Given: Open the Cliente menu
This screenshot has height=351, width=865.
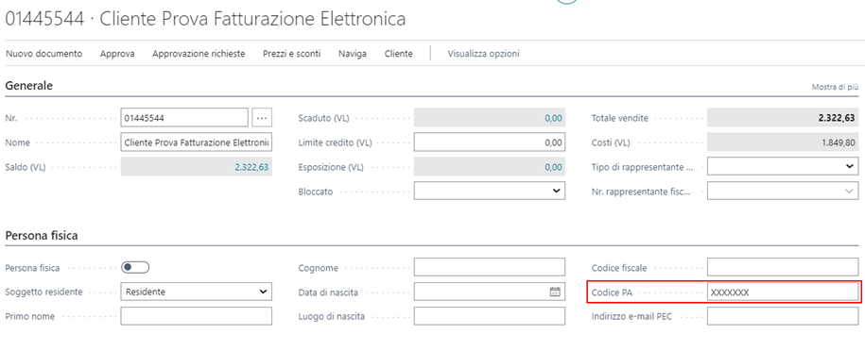Looking at the screenshot, I should tap(398, 54).
